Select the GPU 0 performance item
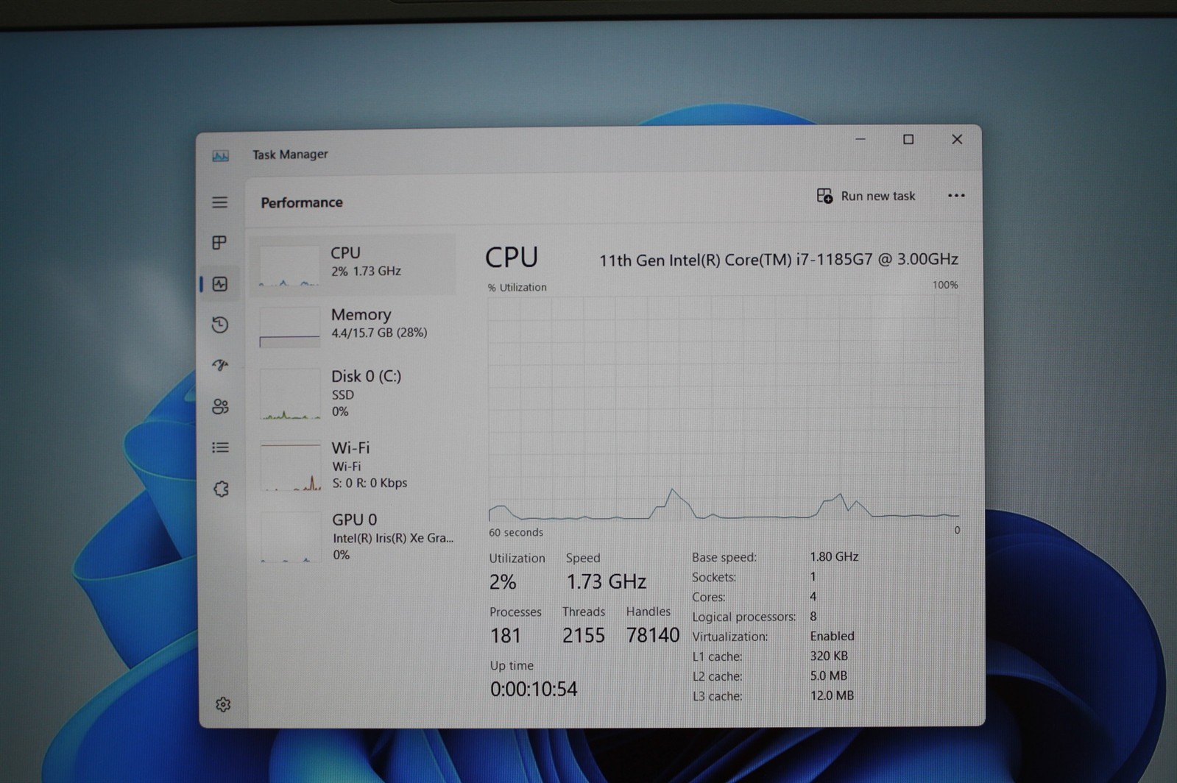Image resolution: width=1177 pixels, height=783 pixels. [x=355, y=536]
